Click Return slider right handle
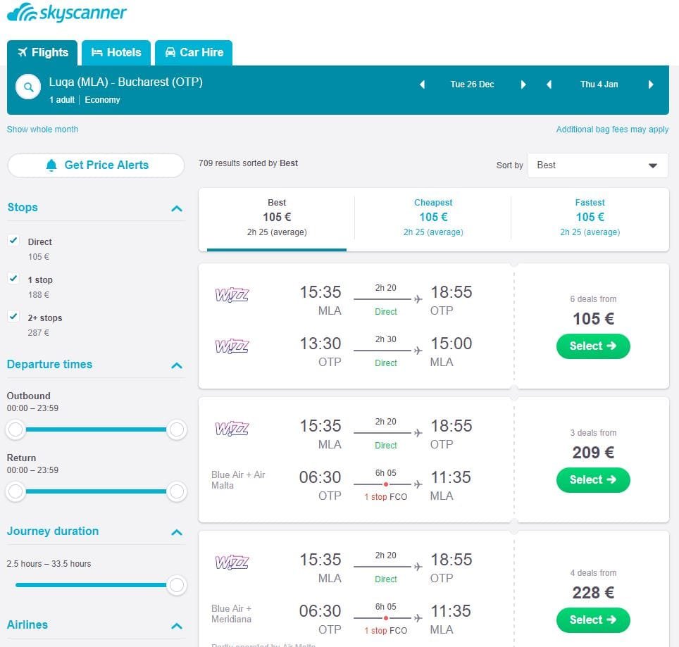The height and width of the screenshot is (647, 679). 177,491
